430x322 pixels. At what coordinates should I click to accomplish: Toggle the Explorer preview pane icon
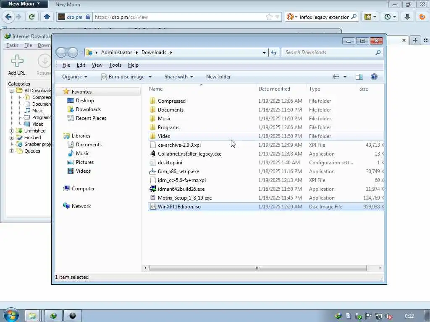click(359, 77)
